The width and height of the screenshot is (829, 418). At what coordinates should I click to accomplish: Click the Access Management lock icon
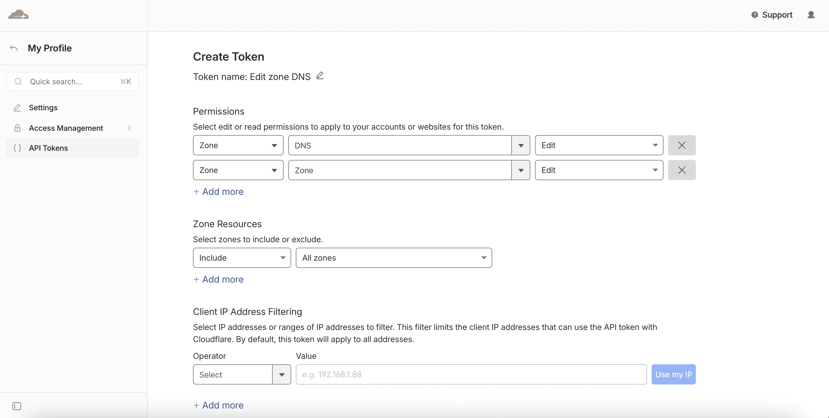(17, 128)
